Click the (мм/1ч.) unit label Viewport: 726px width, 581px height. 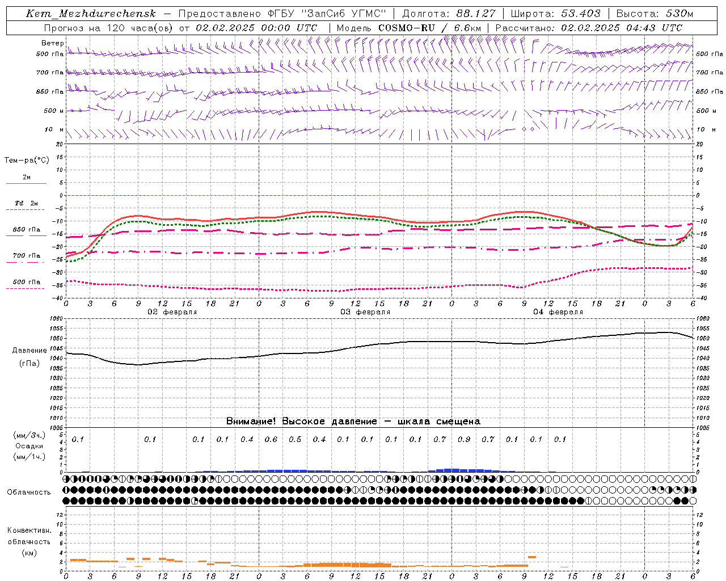[x=29, y=457]
